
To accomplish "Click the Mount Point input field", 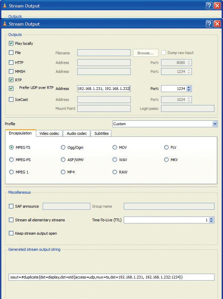I will (104, 108).
